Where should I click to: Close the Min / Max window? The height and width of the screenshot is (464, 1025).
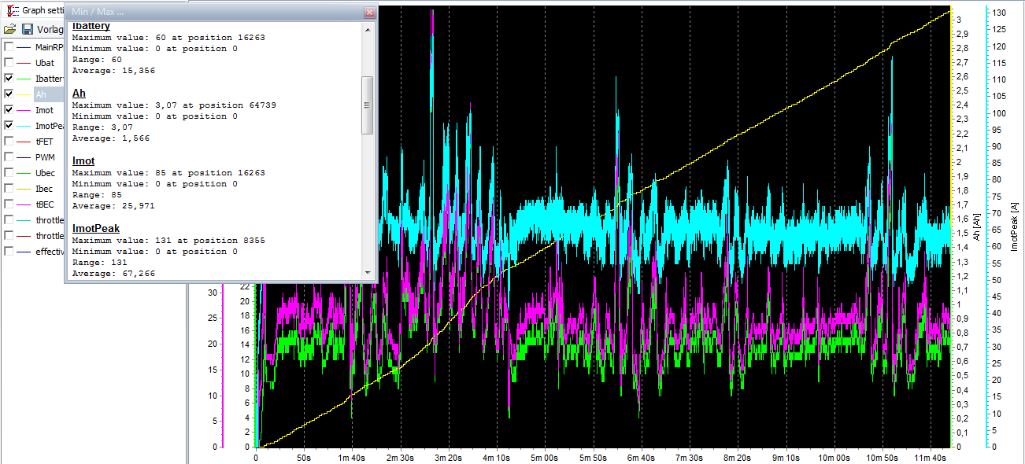pyautogui.click(x=369, y=13)
